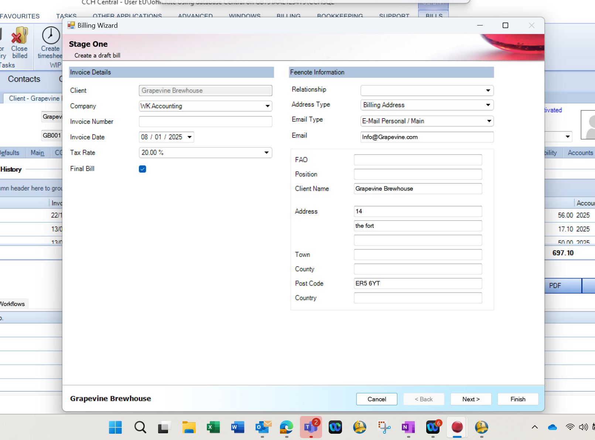This screenshot has height=440, width=595.
Task: Open the Snipping Tool from the taskbar
Action: coord(384,427)
